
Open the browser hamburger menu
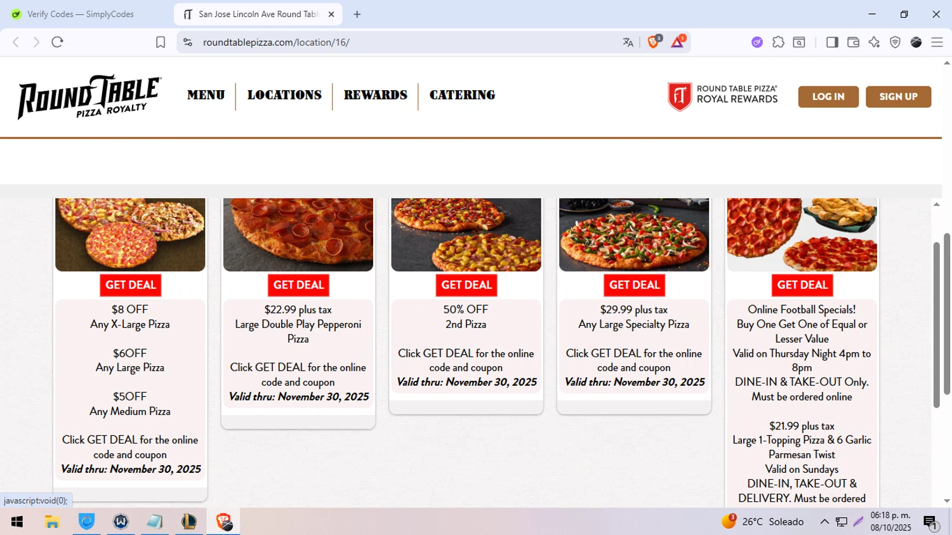click(x=937, y=43)
